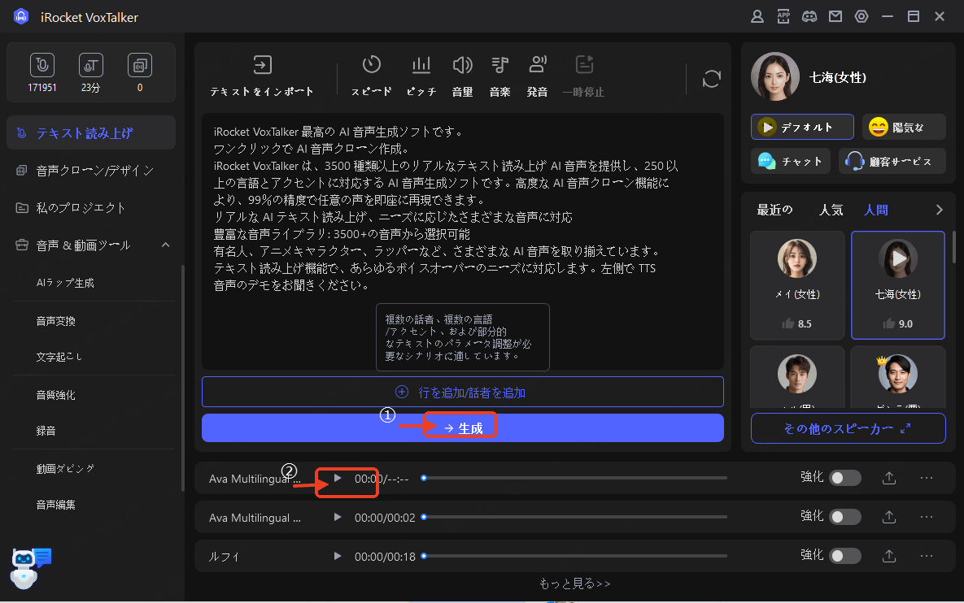Open 音声編集 tool

(55, 504)
